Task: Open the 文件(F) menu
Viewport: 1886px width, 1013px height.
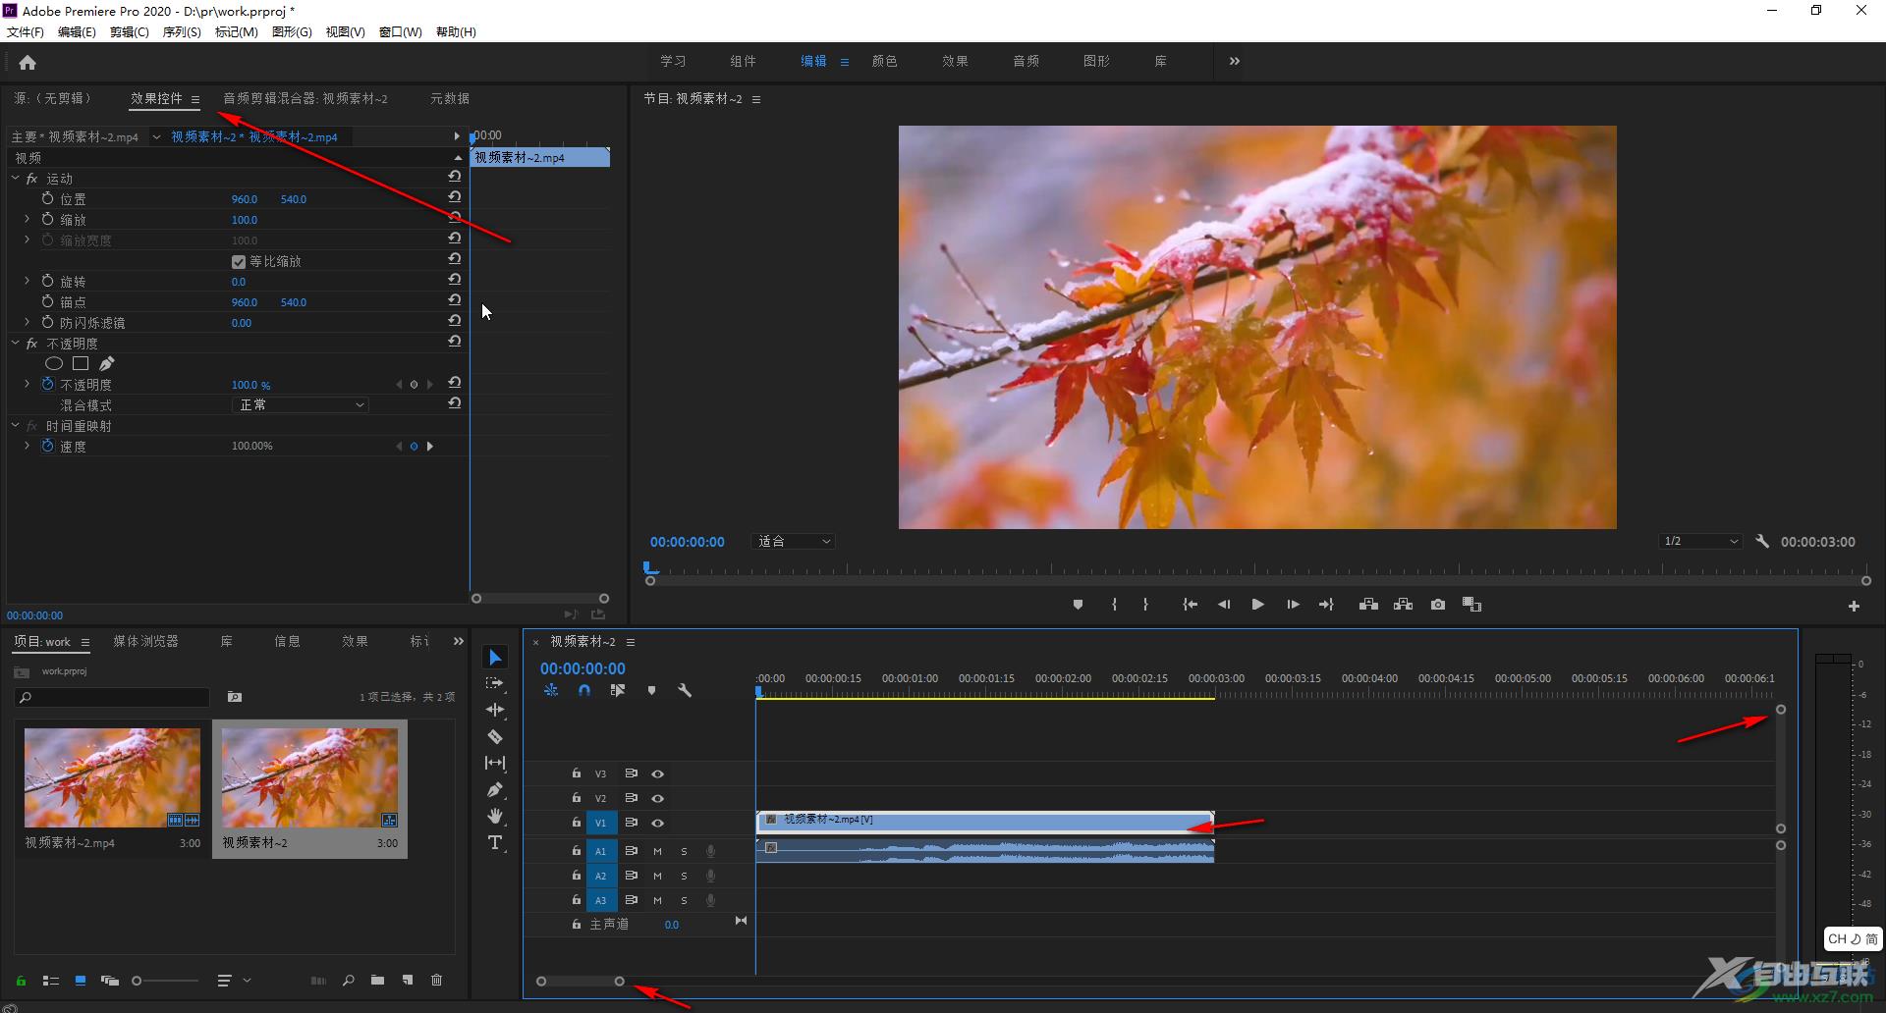Action: 26,31
